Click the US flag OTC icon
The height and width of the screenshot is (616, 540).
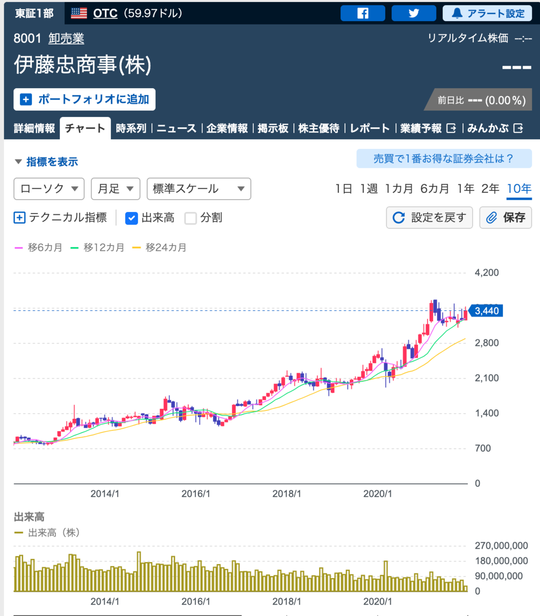[x=79, y=13]
